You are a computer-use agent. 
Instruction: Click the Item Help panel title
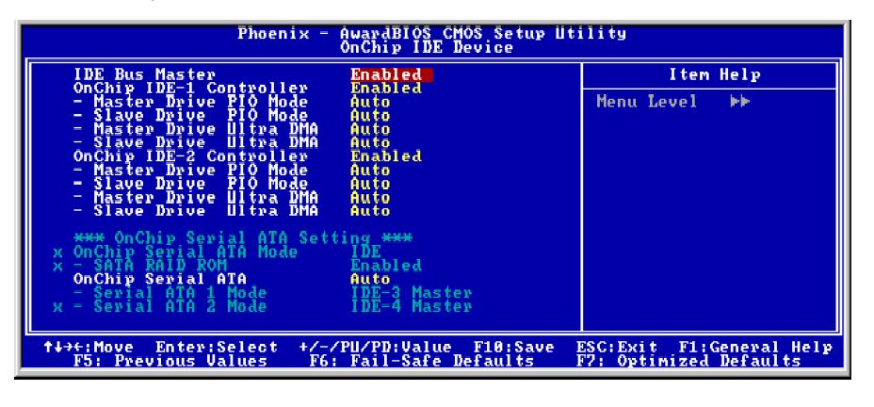tap(715, 74)
